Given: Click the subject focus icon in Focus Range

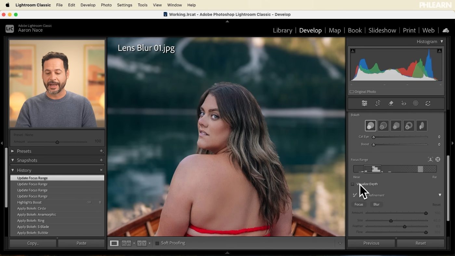Looking at the screenshot, I should 430,160.
